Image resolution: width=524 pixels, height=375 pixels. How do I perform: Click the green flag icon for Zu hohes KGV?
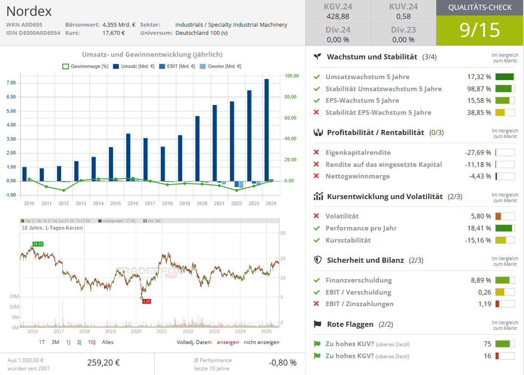coord(317,356)
